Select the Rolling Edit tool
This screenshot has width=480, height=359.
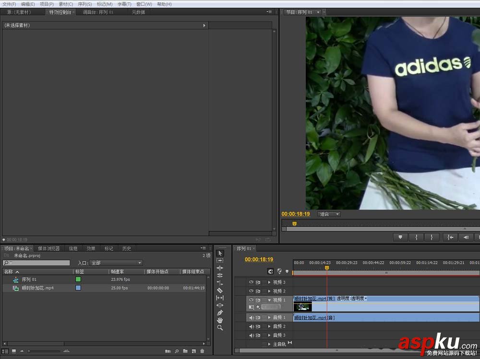click(x=220, y=275)
